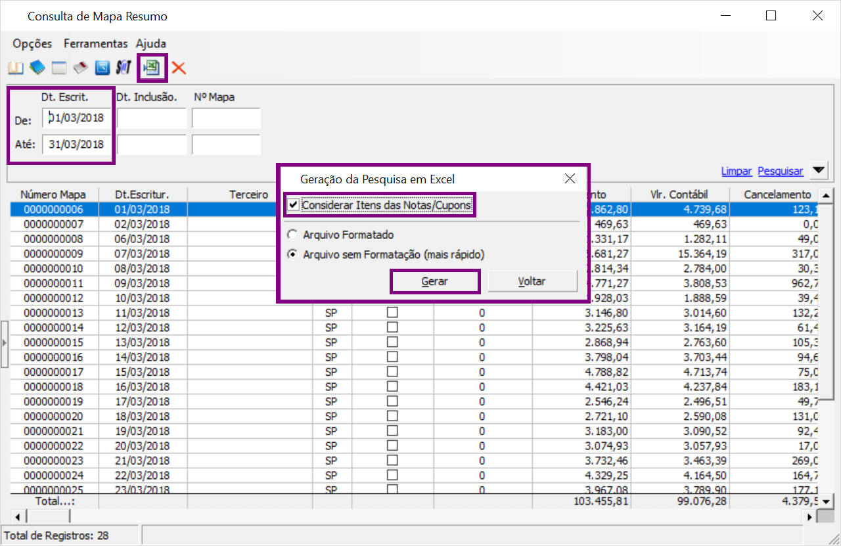This screenshot has width=841, height=546.
Task: Tick the checkbox in row 0000000015
Action: [392, 342]
